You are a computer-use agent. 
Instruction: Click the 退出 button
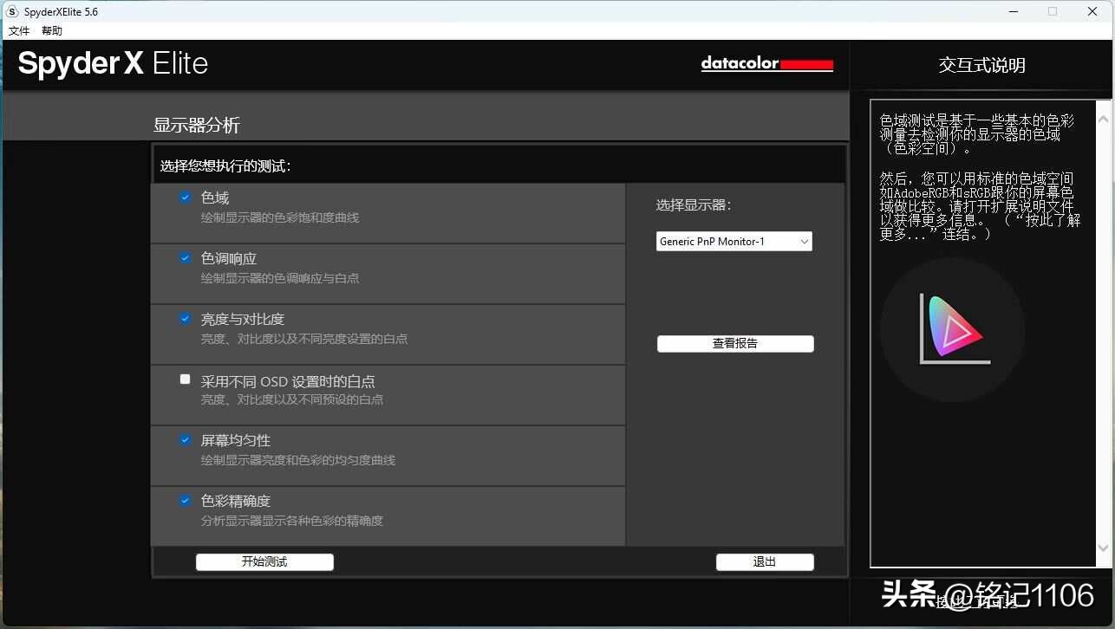pos(764,561)
